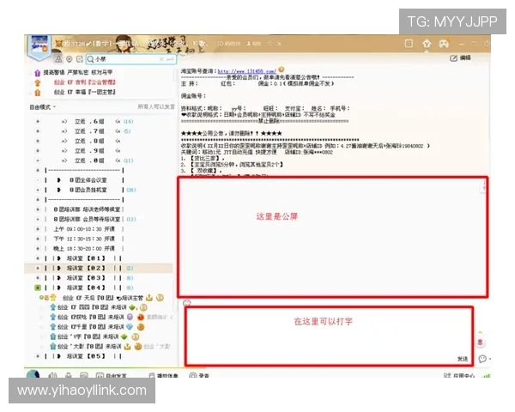Viewport: 515px width, 412px height.
Task: Click the search enter arrow icon
Action: tap(170, 59)
